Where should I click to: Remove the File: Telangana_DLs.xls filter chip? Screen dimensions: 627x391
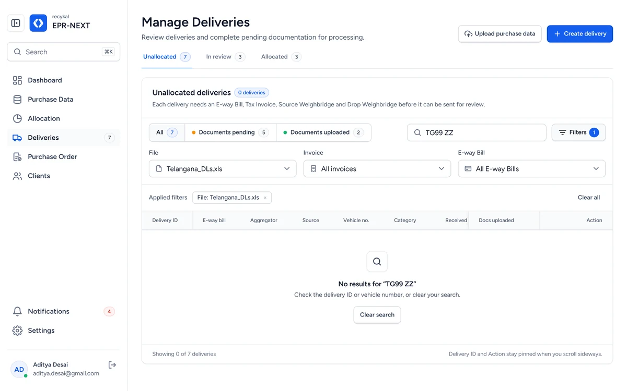[x=265, y=198]
